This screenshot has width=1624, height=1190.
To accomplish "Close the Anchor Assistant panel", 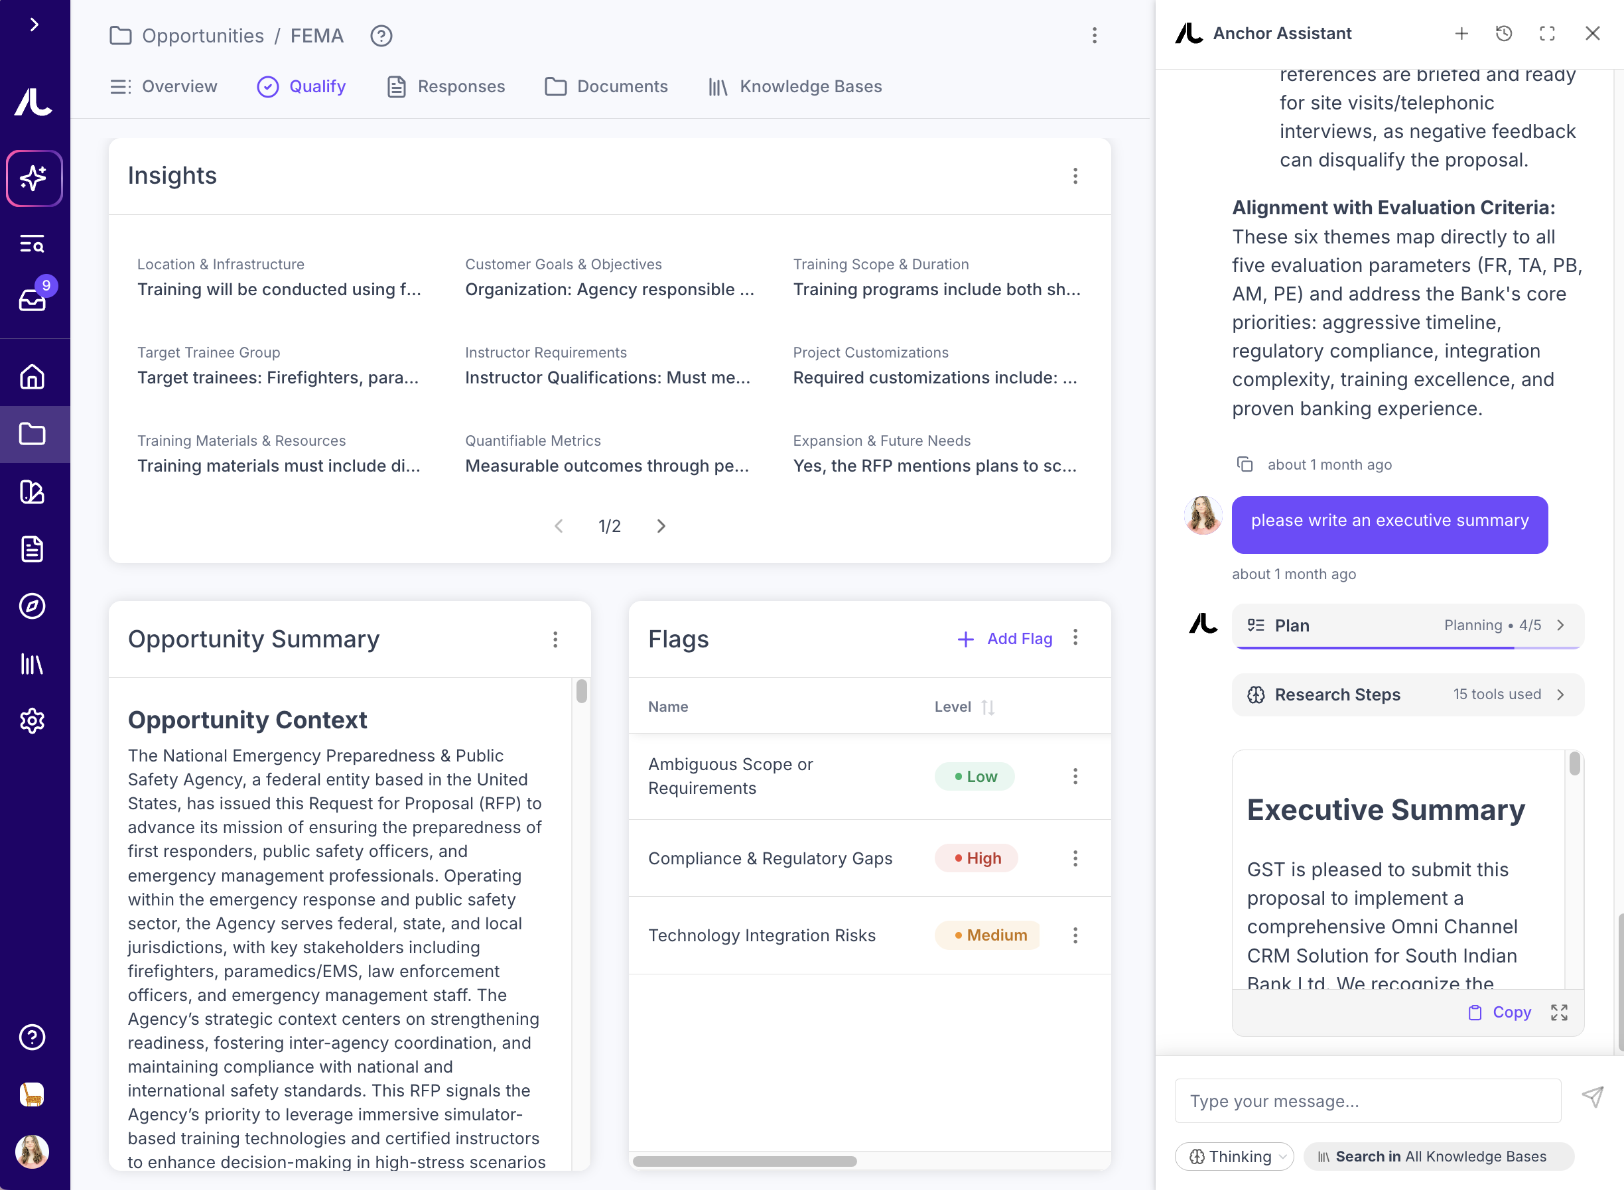I will click(1592, 34).
